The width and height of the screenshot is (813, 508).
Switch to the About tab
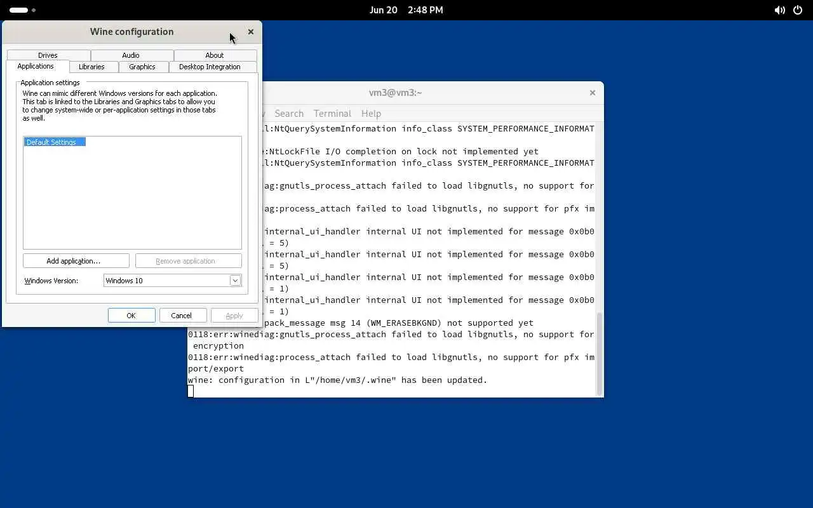[x=215, y=55]
